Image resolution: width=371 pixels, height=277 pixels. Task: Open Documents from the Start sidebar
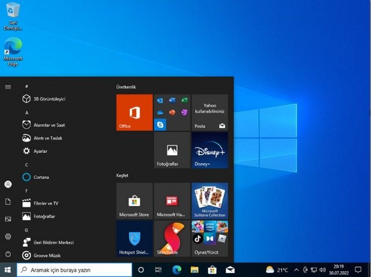point(8,202)
